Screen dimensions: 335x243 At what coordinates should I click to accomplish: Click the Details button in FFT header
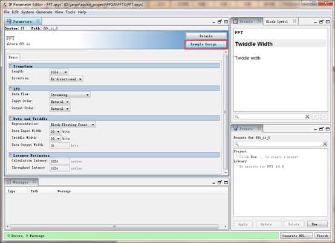pyautogui.click(x=206, y=36)
